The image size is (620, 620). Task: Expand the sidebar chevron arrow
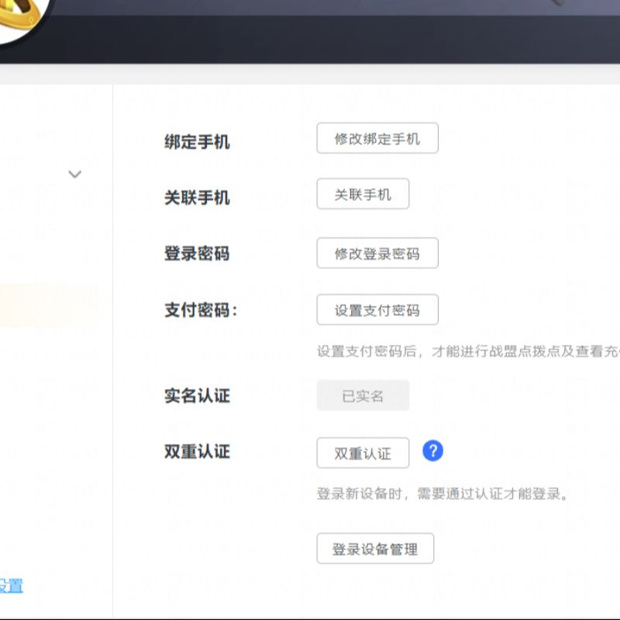point(75,174)
